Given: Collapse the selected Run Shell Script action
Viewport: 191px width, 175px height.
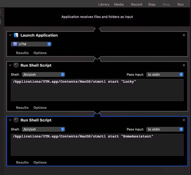Looking at the screenshot, I should 10,120.
